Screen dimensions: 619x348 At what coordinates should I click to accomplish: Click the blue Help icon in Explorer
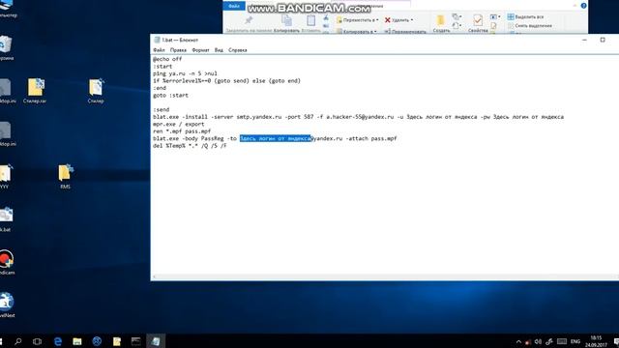pos(583,6)
